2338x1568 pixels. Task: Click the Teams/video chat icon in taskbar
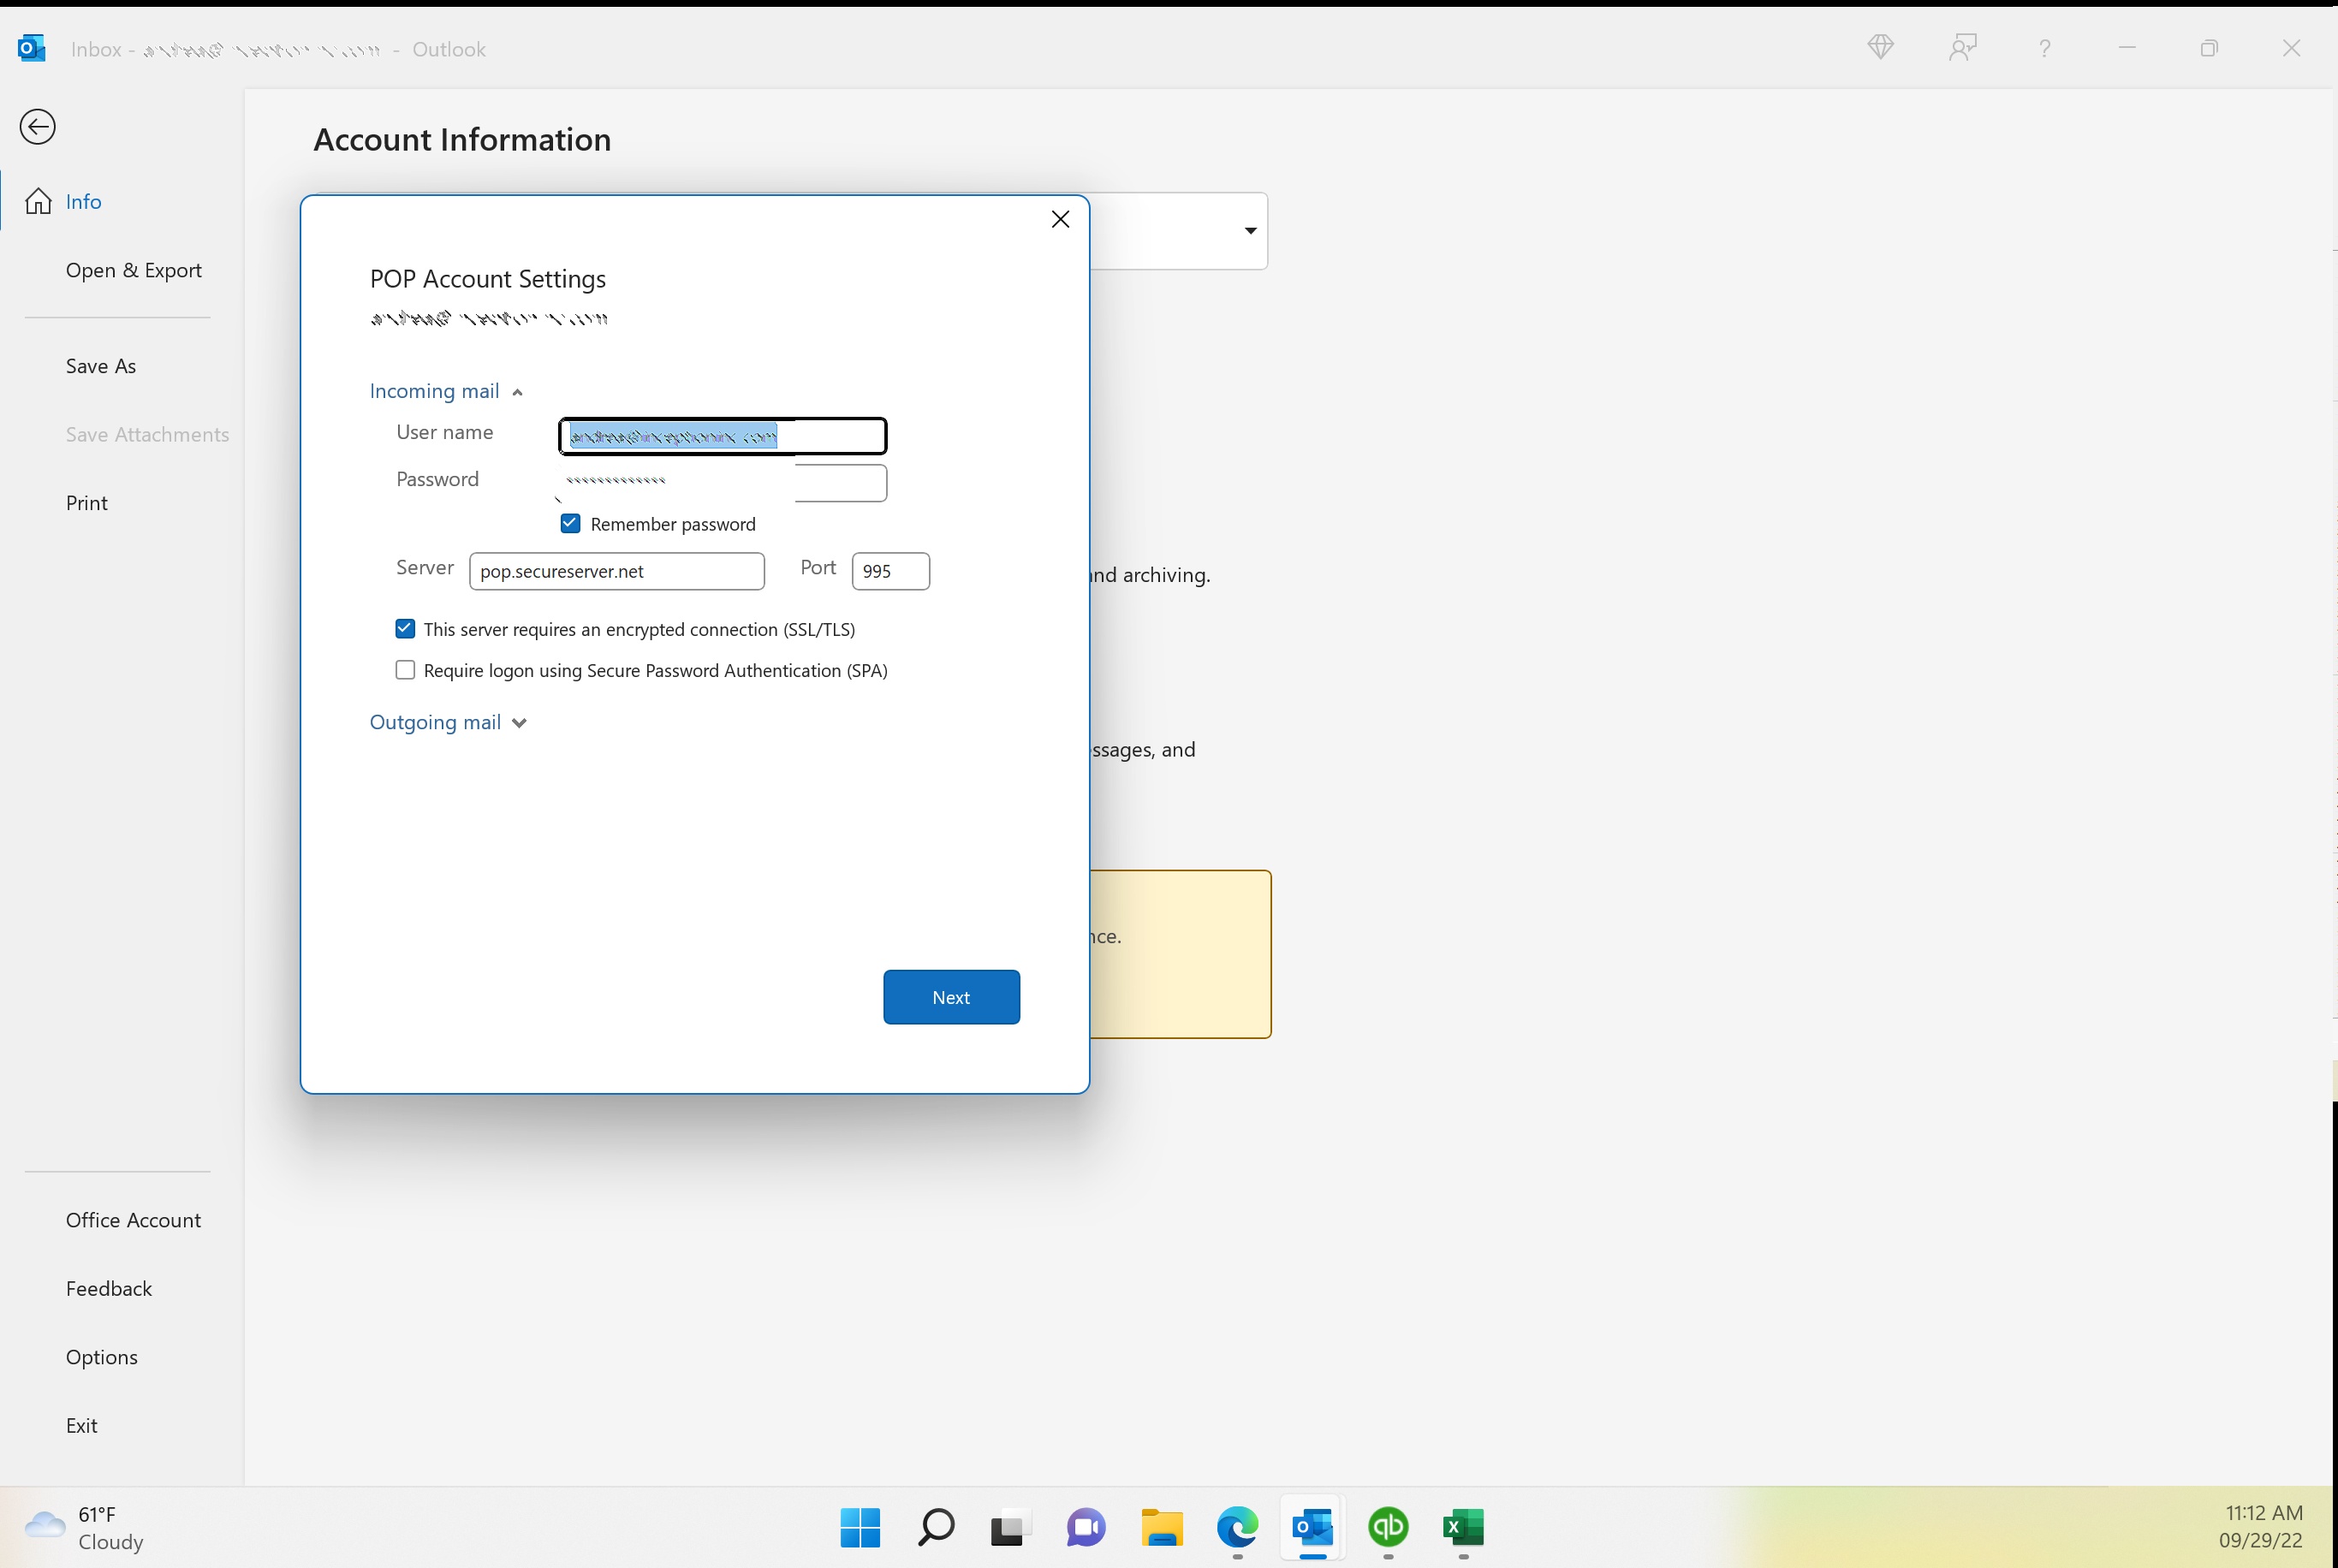pyautogui.click(x=1086, y=1524)
